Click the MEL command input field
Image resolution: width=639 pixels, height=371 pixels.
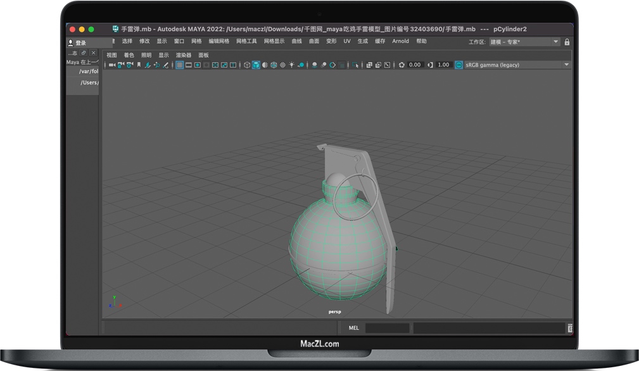(387, 328)
